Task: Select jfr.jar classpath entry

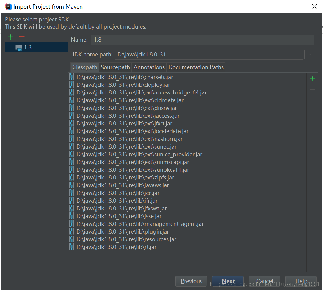Action: click(187, 201)
